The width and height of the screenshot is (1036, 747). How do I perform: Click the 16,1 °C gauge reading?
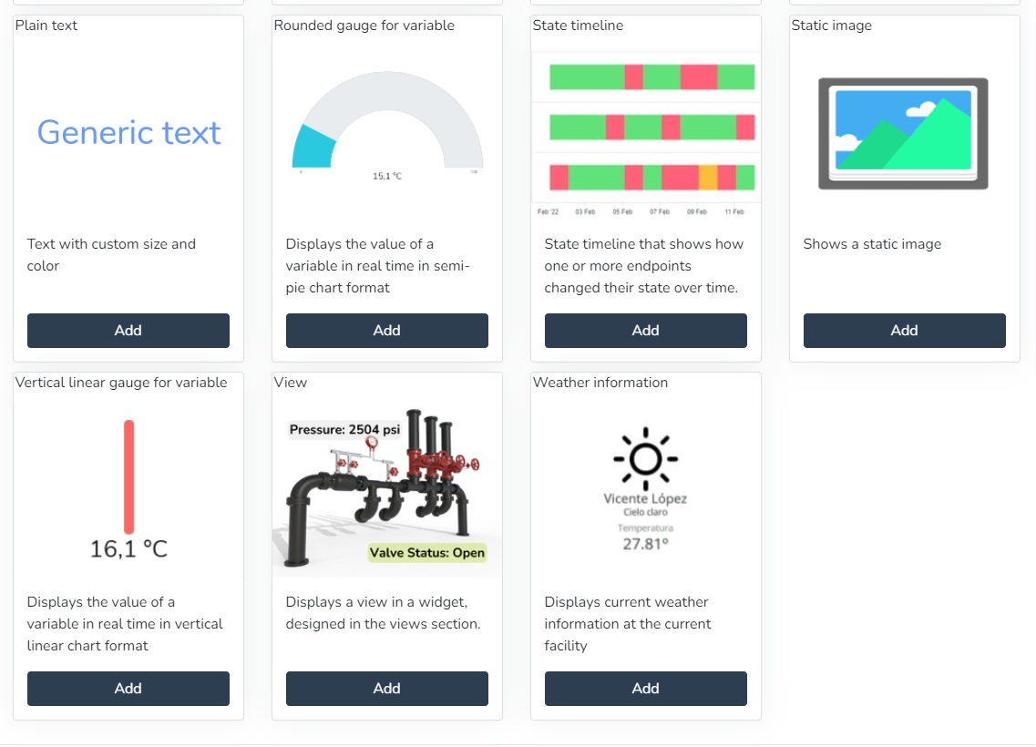point(128,549)
